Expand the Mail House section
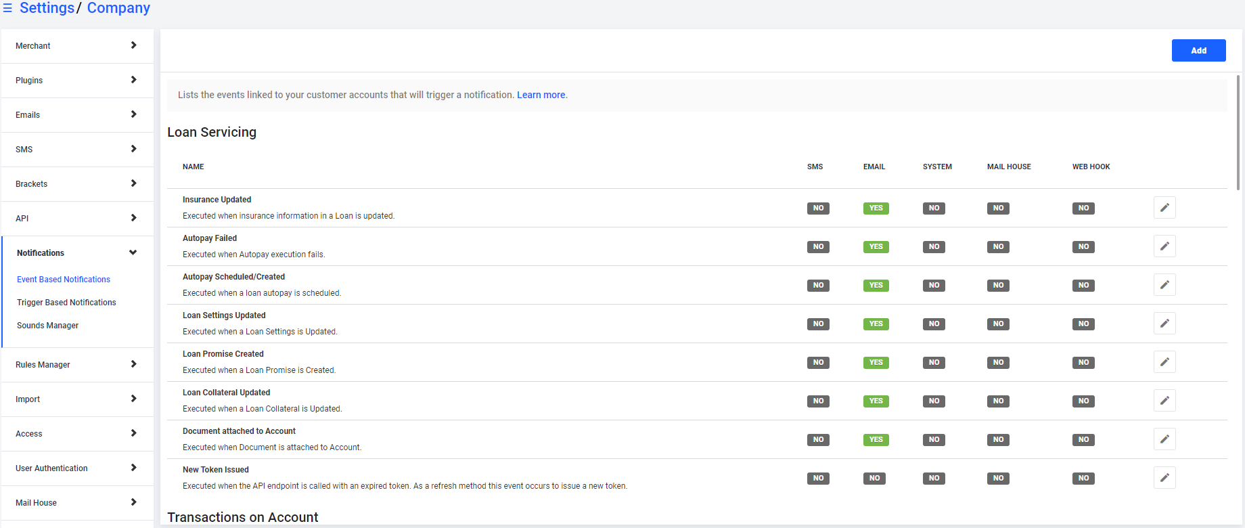1245x528 pixels. point(77,503)
